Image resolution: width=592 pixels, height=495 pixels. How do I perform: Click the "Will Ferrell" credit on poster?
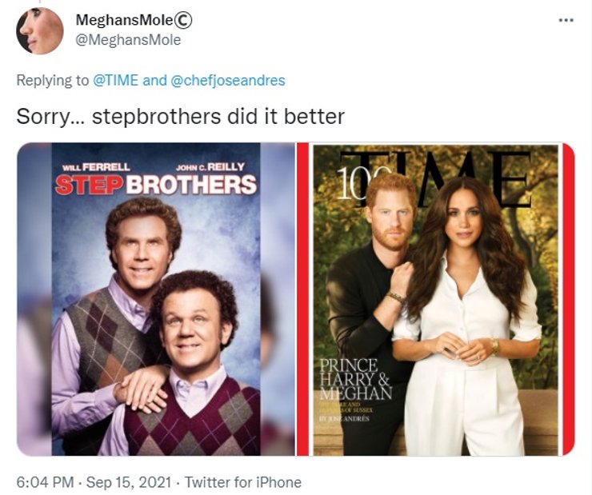pos(96,167)
